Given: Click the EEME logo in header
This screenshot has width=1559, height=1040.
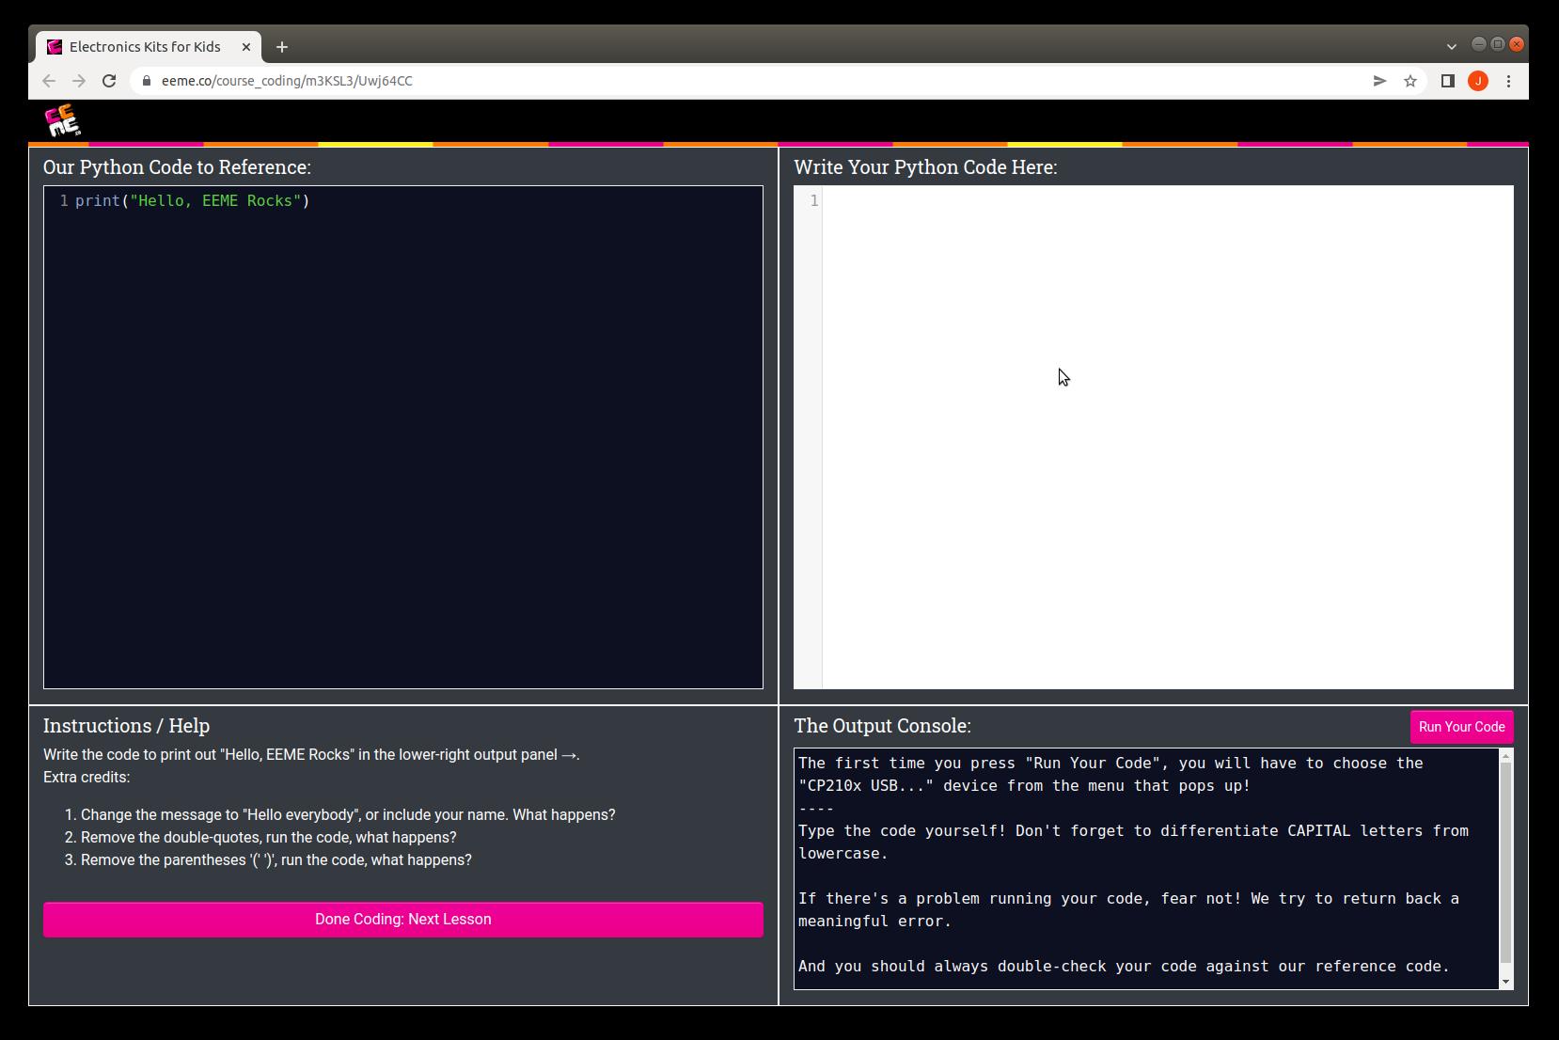Looking at the screenshot, I should pyautogui.click(x=63, y=120).
